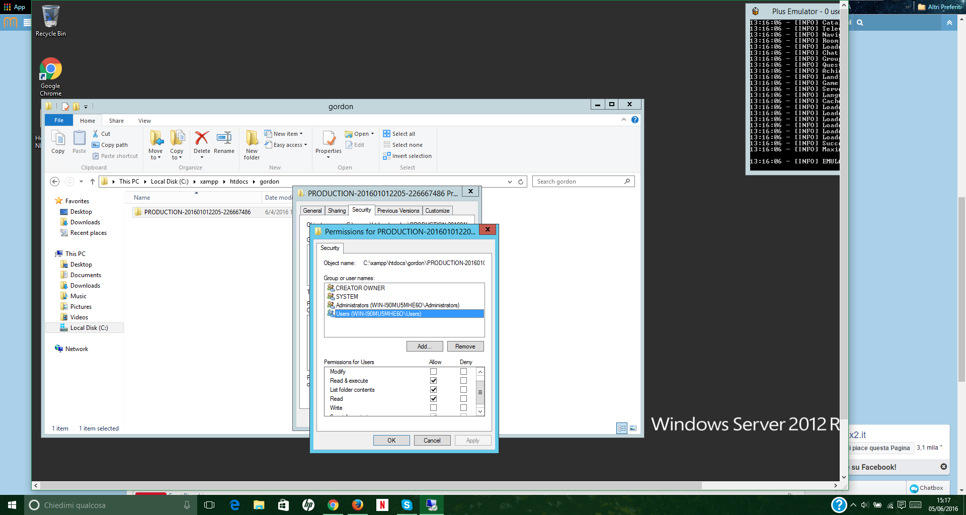This screenshot has height=515, width=966.
Task: Untick Allow for Read & execute
Action: pyautogui.click(x=433, y=381)
